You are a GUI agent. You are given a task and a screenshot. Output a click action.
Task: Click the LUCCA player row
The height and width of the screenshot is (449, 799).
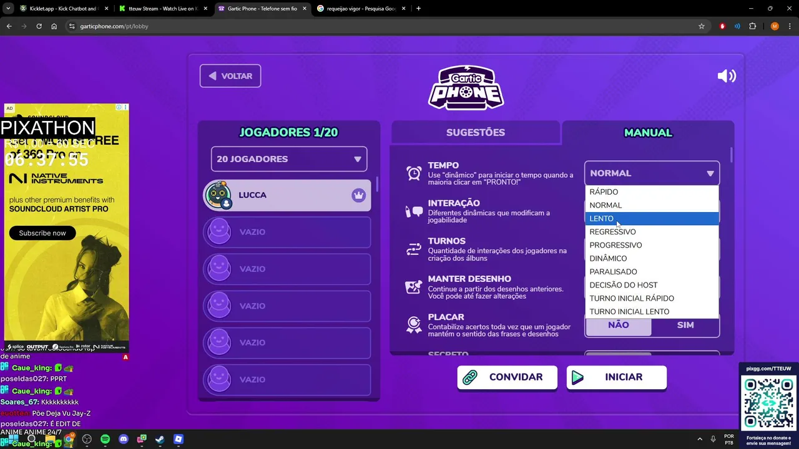[x=287, y=195]
